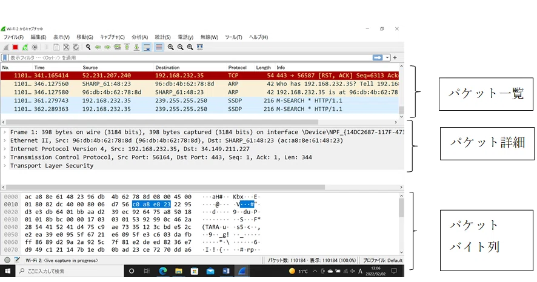The height and width of the screenshot is (282, 537).
Task: Expand the Transmission Control Protocol row
Action: (x=4, y=157)
